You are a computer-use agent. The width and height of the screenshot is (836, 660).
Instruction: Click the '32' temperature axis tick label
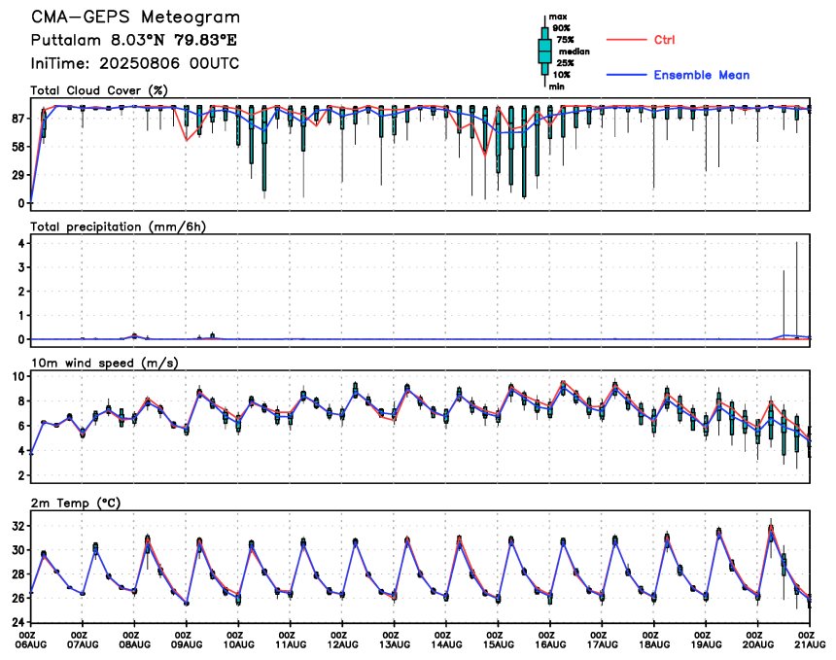(x=18, y=526)
